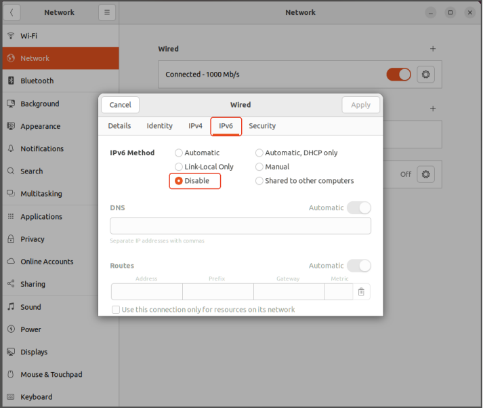483x408 pixels.
Task: Click the Cancel button
Action: tap(121, 105)
